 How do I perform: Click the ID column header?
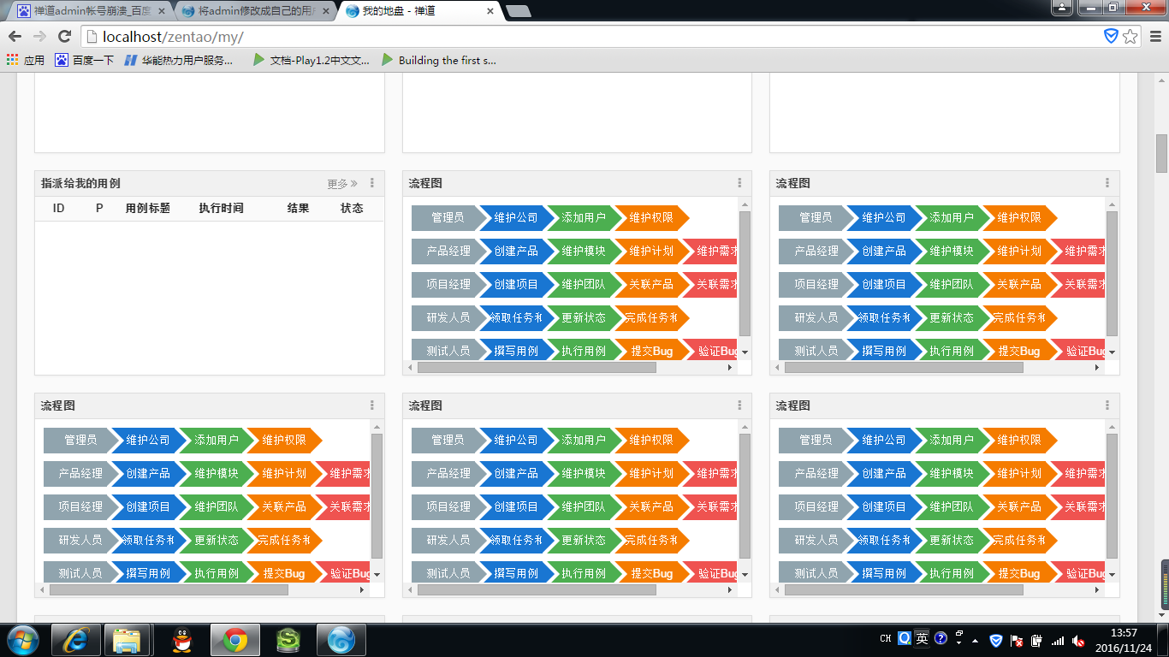58,208
